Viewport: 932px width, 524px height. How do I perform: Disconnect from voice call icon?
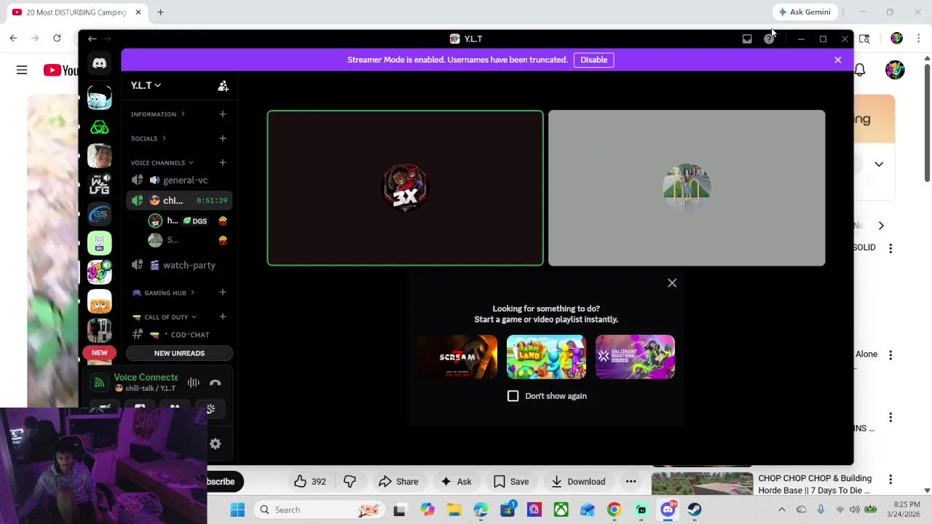pos(216,382)
